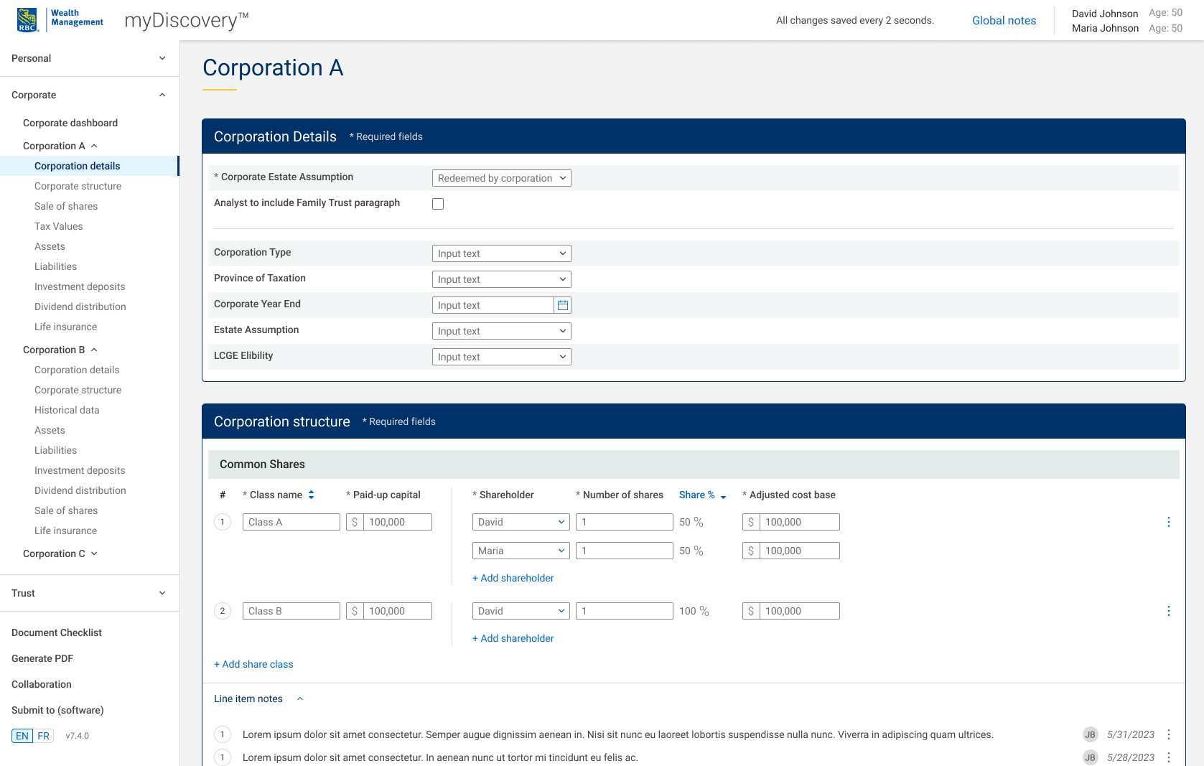Collapse the Corporation A tree
The width and height of the screenshot is (1204, 766).
click(94, 146)
